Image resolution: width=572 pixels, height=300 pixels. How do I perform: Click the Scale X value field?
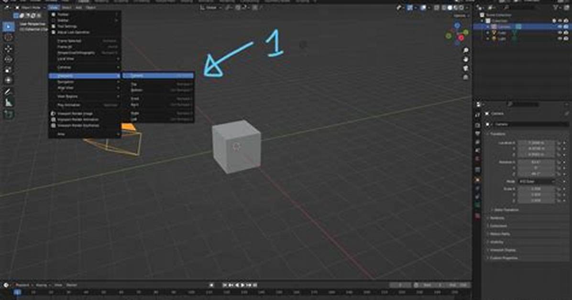(536, 189)
